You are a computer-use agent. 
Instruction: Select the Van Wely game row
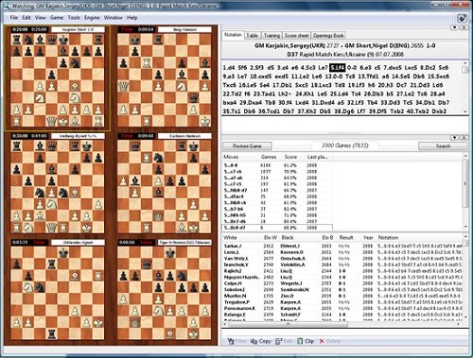342,259
